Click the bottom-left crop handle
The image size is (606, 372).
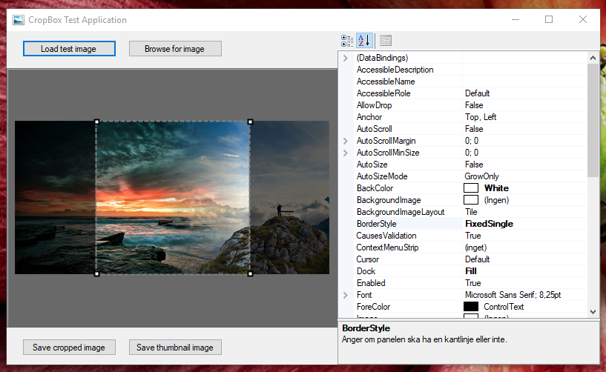(x=97, y=274)
